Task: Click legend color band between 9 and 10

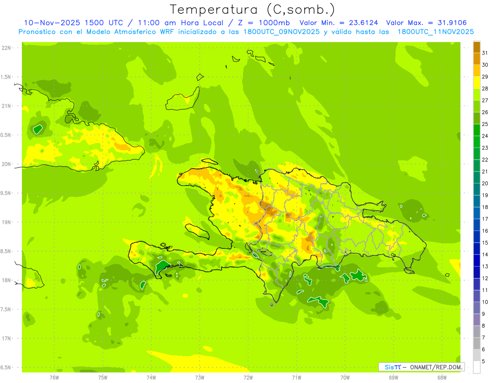Action: coord(477,308)
